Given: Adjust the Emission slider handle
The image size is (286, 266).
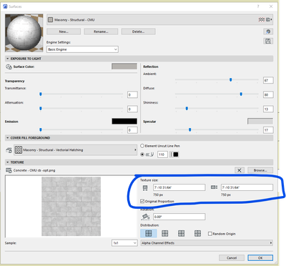Looking at the screenshot, I should (41, 129).
